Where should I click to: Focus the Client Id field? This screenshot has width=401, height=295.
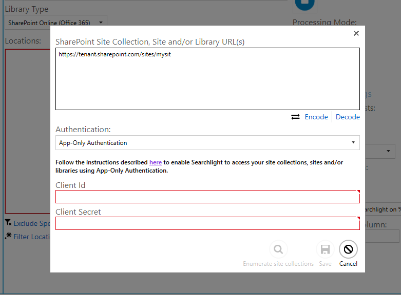point(207,197)
